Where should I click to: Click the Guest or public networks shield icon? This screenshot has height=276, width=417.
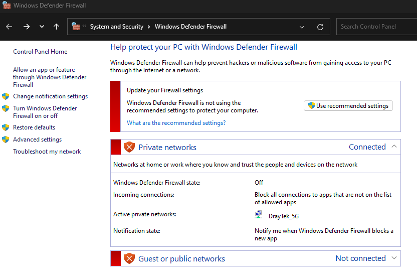[x=129, y=258]
